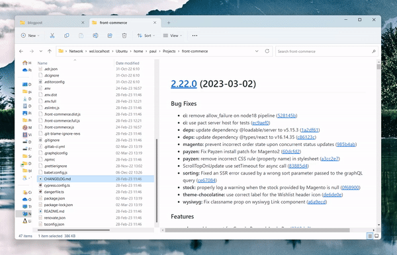Select the .editorconfig file
The width and height of the screenshot is (397, 255).
[x=95, y=82]
